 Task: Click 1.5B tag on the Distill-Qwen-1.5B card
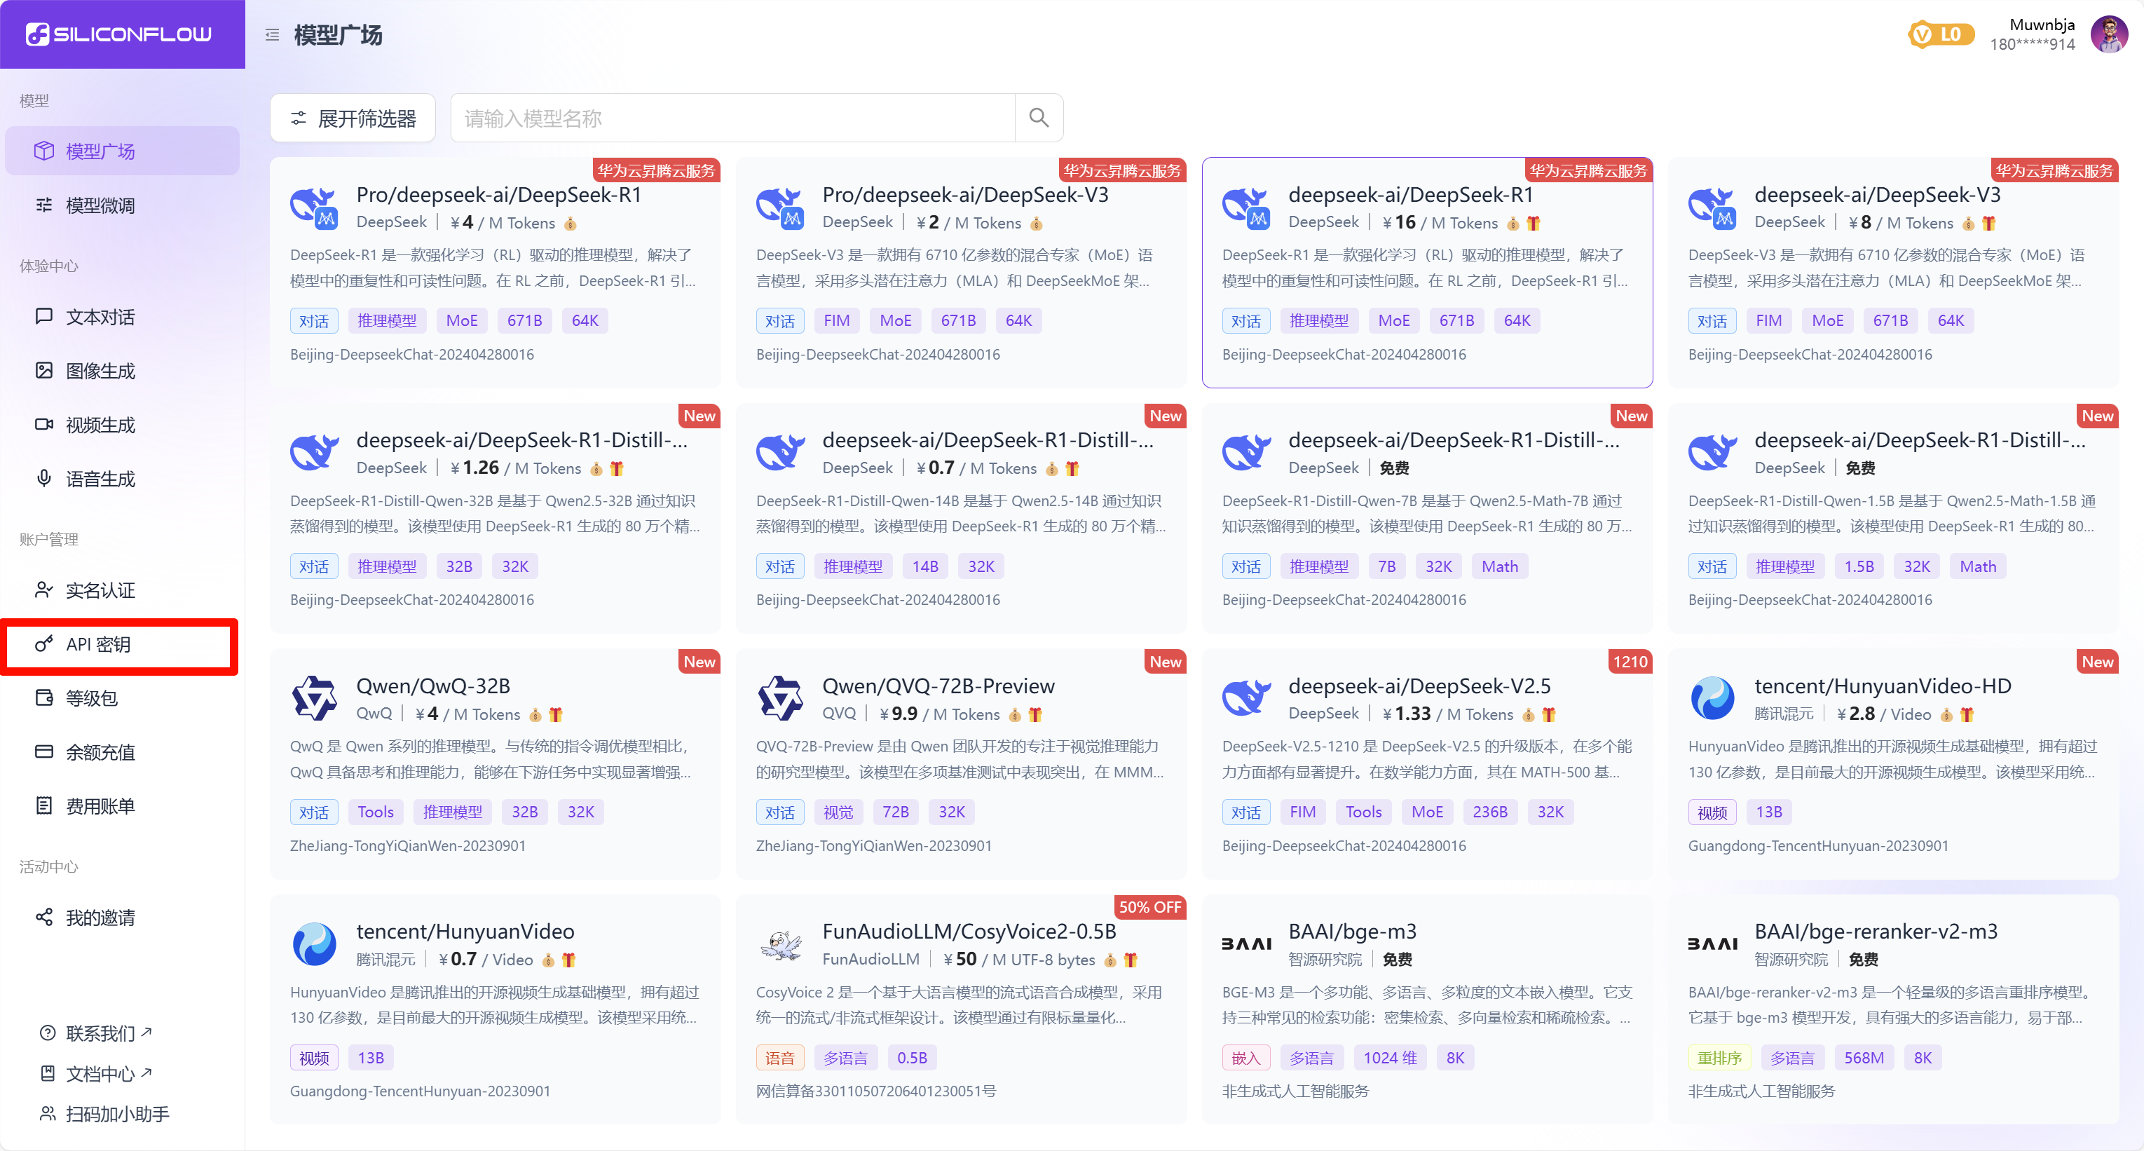click(x=1859, y=566)
